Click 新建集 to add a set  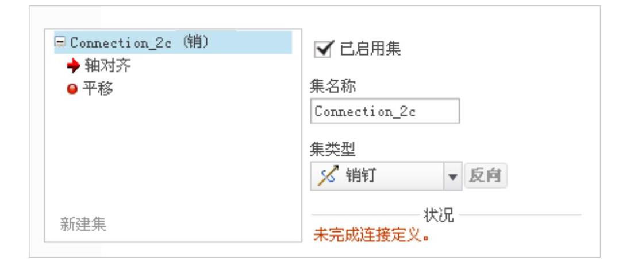[x=83, y=225]
